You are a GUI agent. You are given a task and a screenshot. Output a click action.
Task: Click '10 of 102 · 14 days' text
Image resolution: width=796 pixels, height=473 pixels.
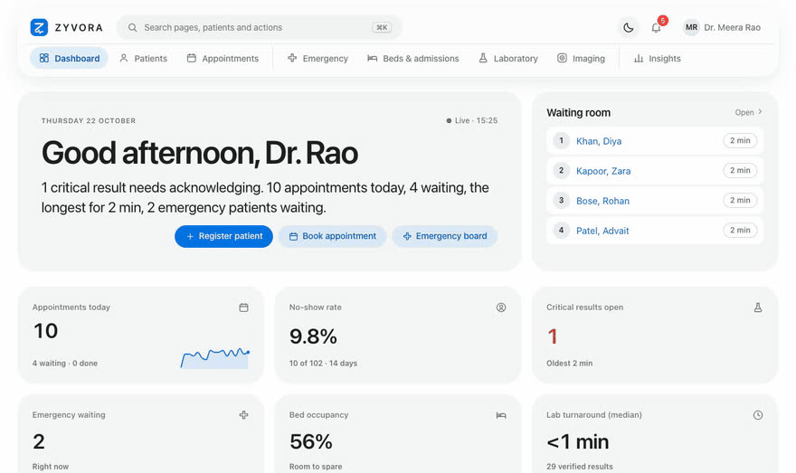tap(324, 364)
